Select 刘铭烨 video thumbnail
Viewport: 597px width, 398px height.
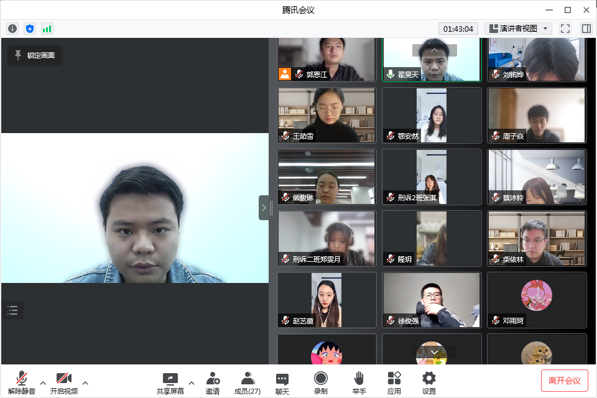click(537, 59)
